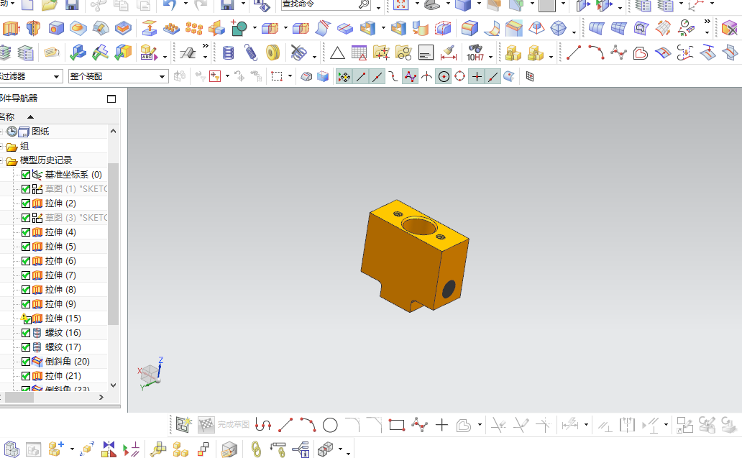The width and height of the screenshot is (742, 458).
Task: Toggle the 倒斜角 (20) checkbox
Action: tap(26, 362)
